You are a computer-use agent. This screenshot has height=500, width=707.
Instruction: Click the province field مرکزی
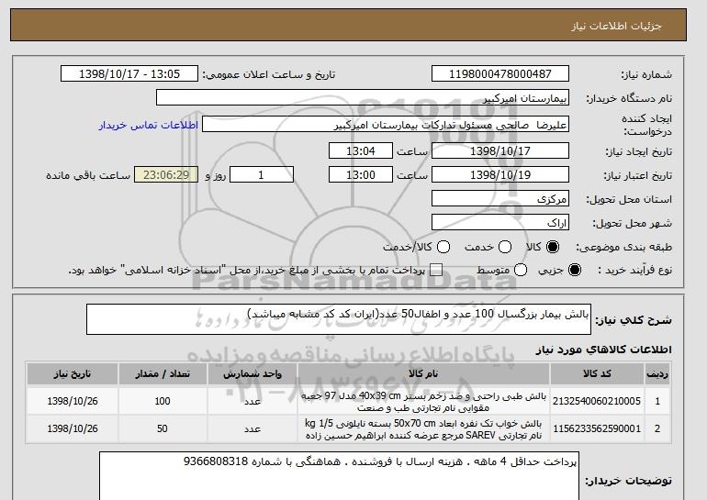point(500,199)
